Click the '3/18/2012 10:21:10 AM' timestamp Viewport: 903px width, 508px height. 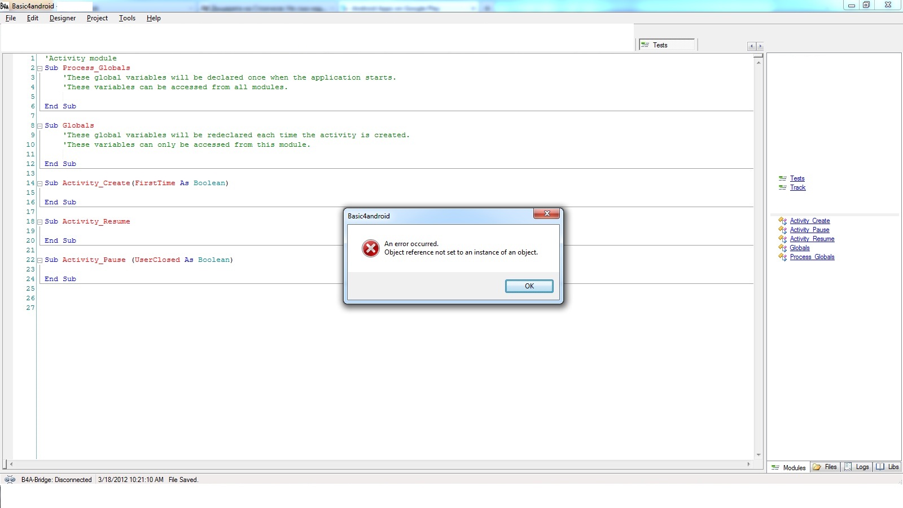131,480
